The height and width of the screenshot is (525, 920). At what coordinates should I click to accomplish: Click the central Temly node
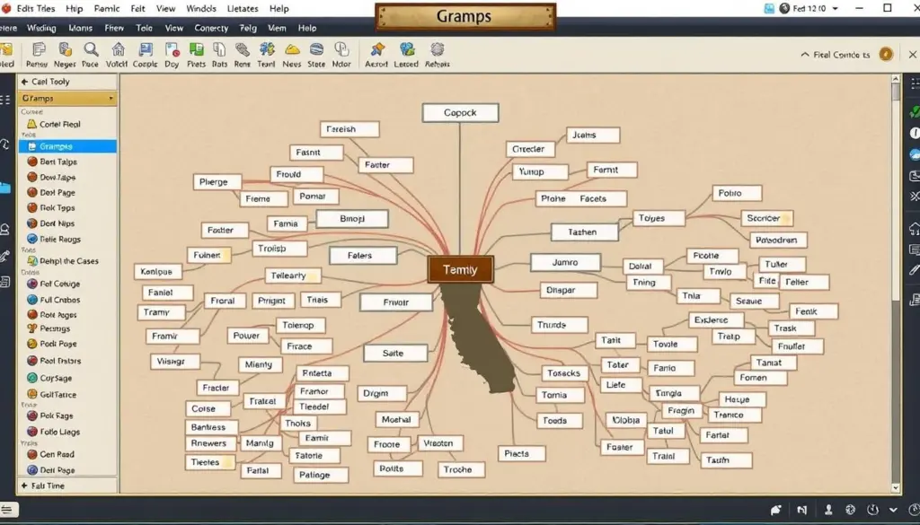click(461, 269)
